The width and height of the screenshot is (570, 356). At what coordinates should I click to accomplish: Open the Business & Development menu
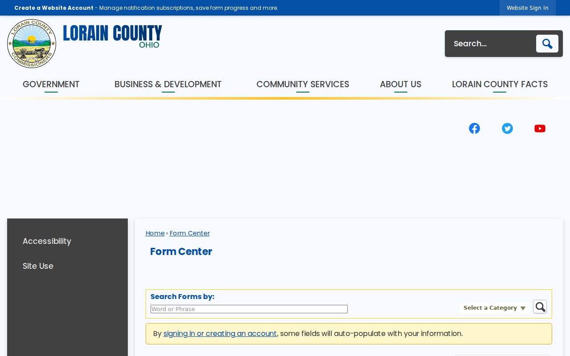[168, 84]
